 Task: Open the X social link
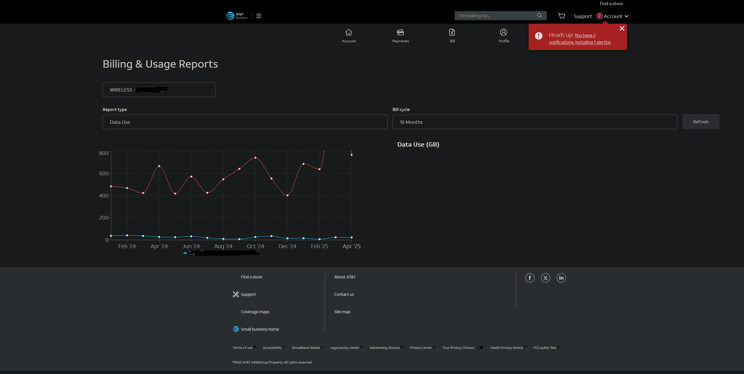[x=545, y=278]
